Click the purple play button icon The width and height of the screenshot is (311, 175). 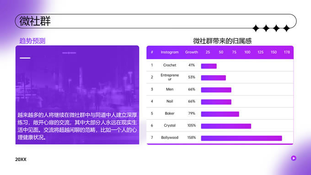click(294, 158)
